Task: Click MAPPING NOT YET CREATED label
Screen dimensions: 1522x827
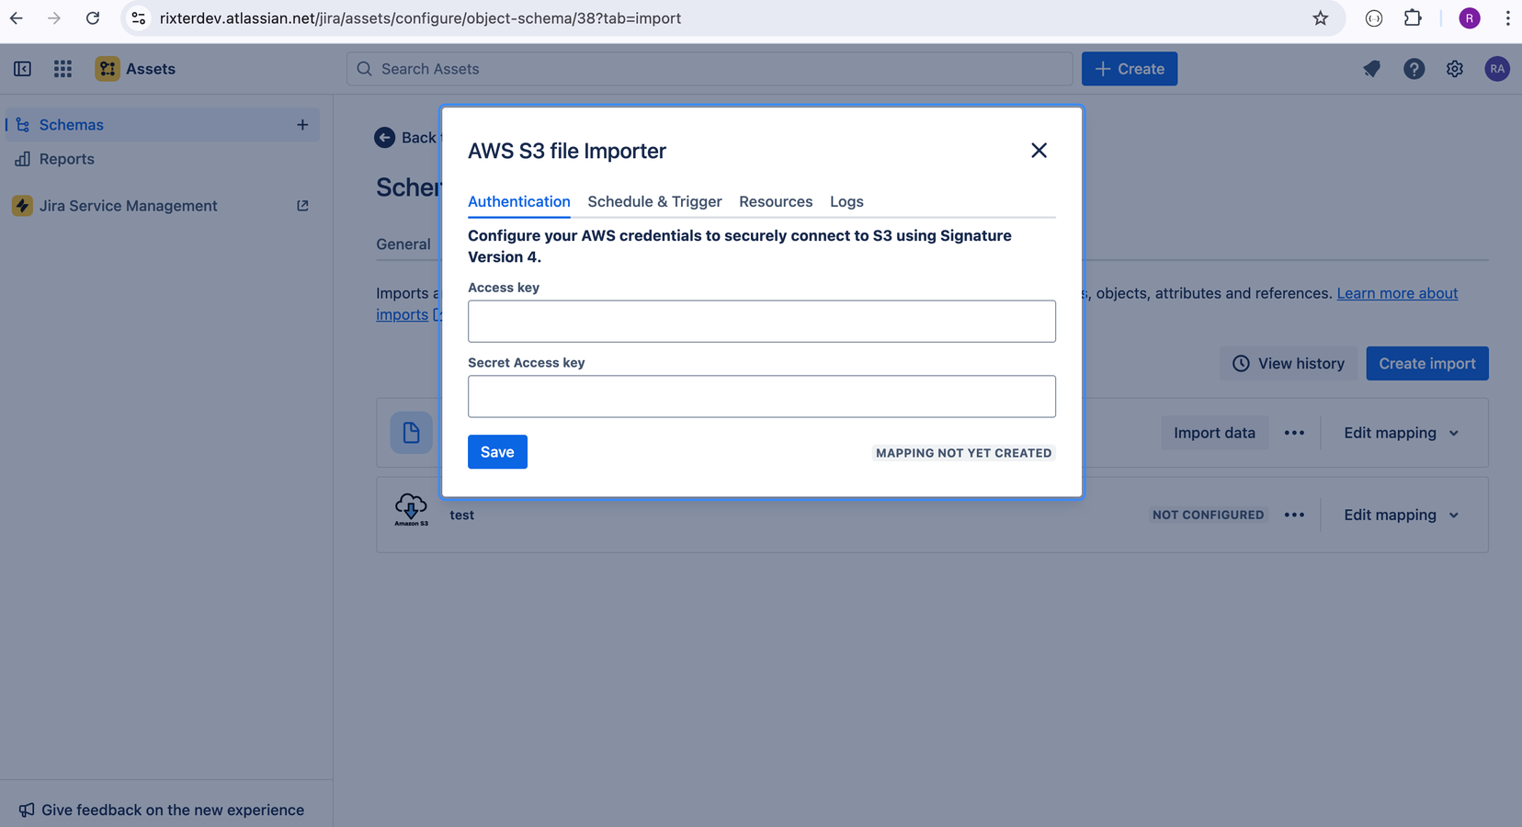Action: tap(963, 453)
